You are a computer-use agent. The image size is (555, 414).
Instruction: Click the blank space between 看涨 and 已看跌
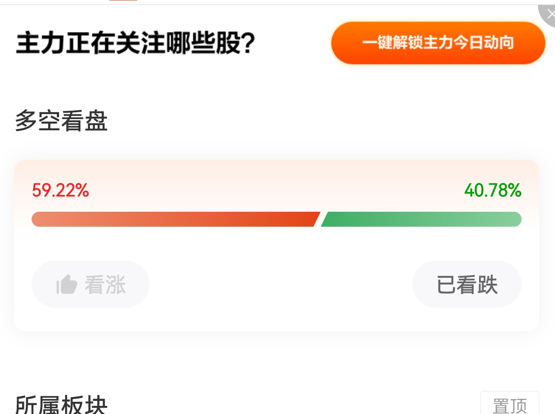tap(280, 285)
